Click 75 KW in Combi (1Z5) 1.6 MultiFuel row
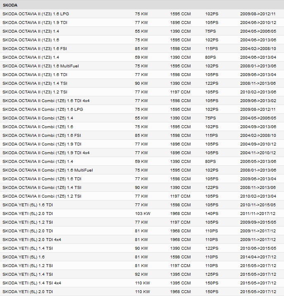The height and width of the screenshot is (296, 284). click(141, 170)
